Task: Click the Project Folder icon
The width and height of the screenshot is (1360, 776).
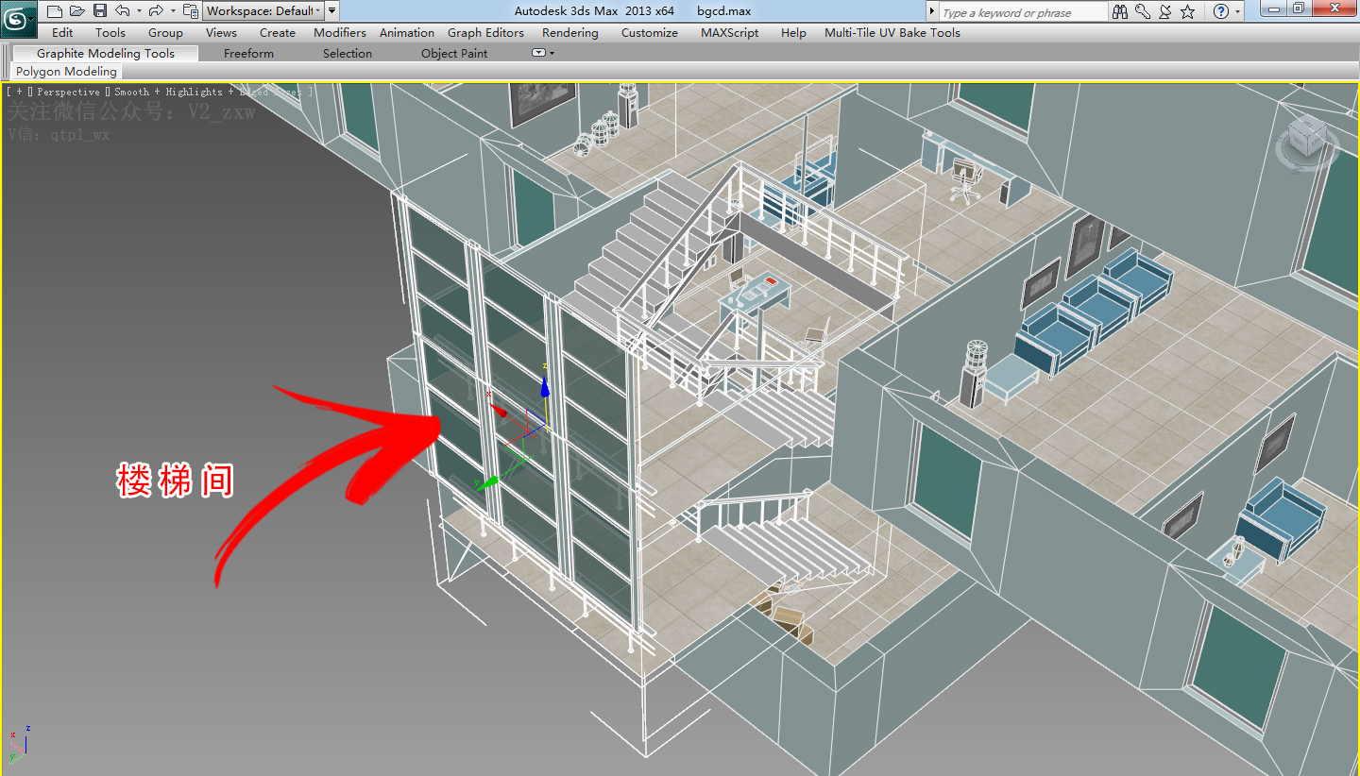Action: point(190,11)
